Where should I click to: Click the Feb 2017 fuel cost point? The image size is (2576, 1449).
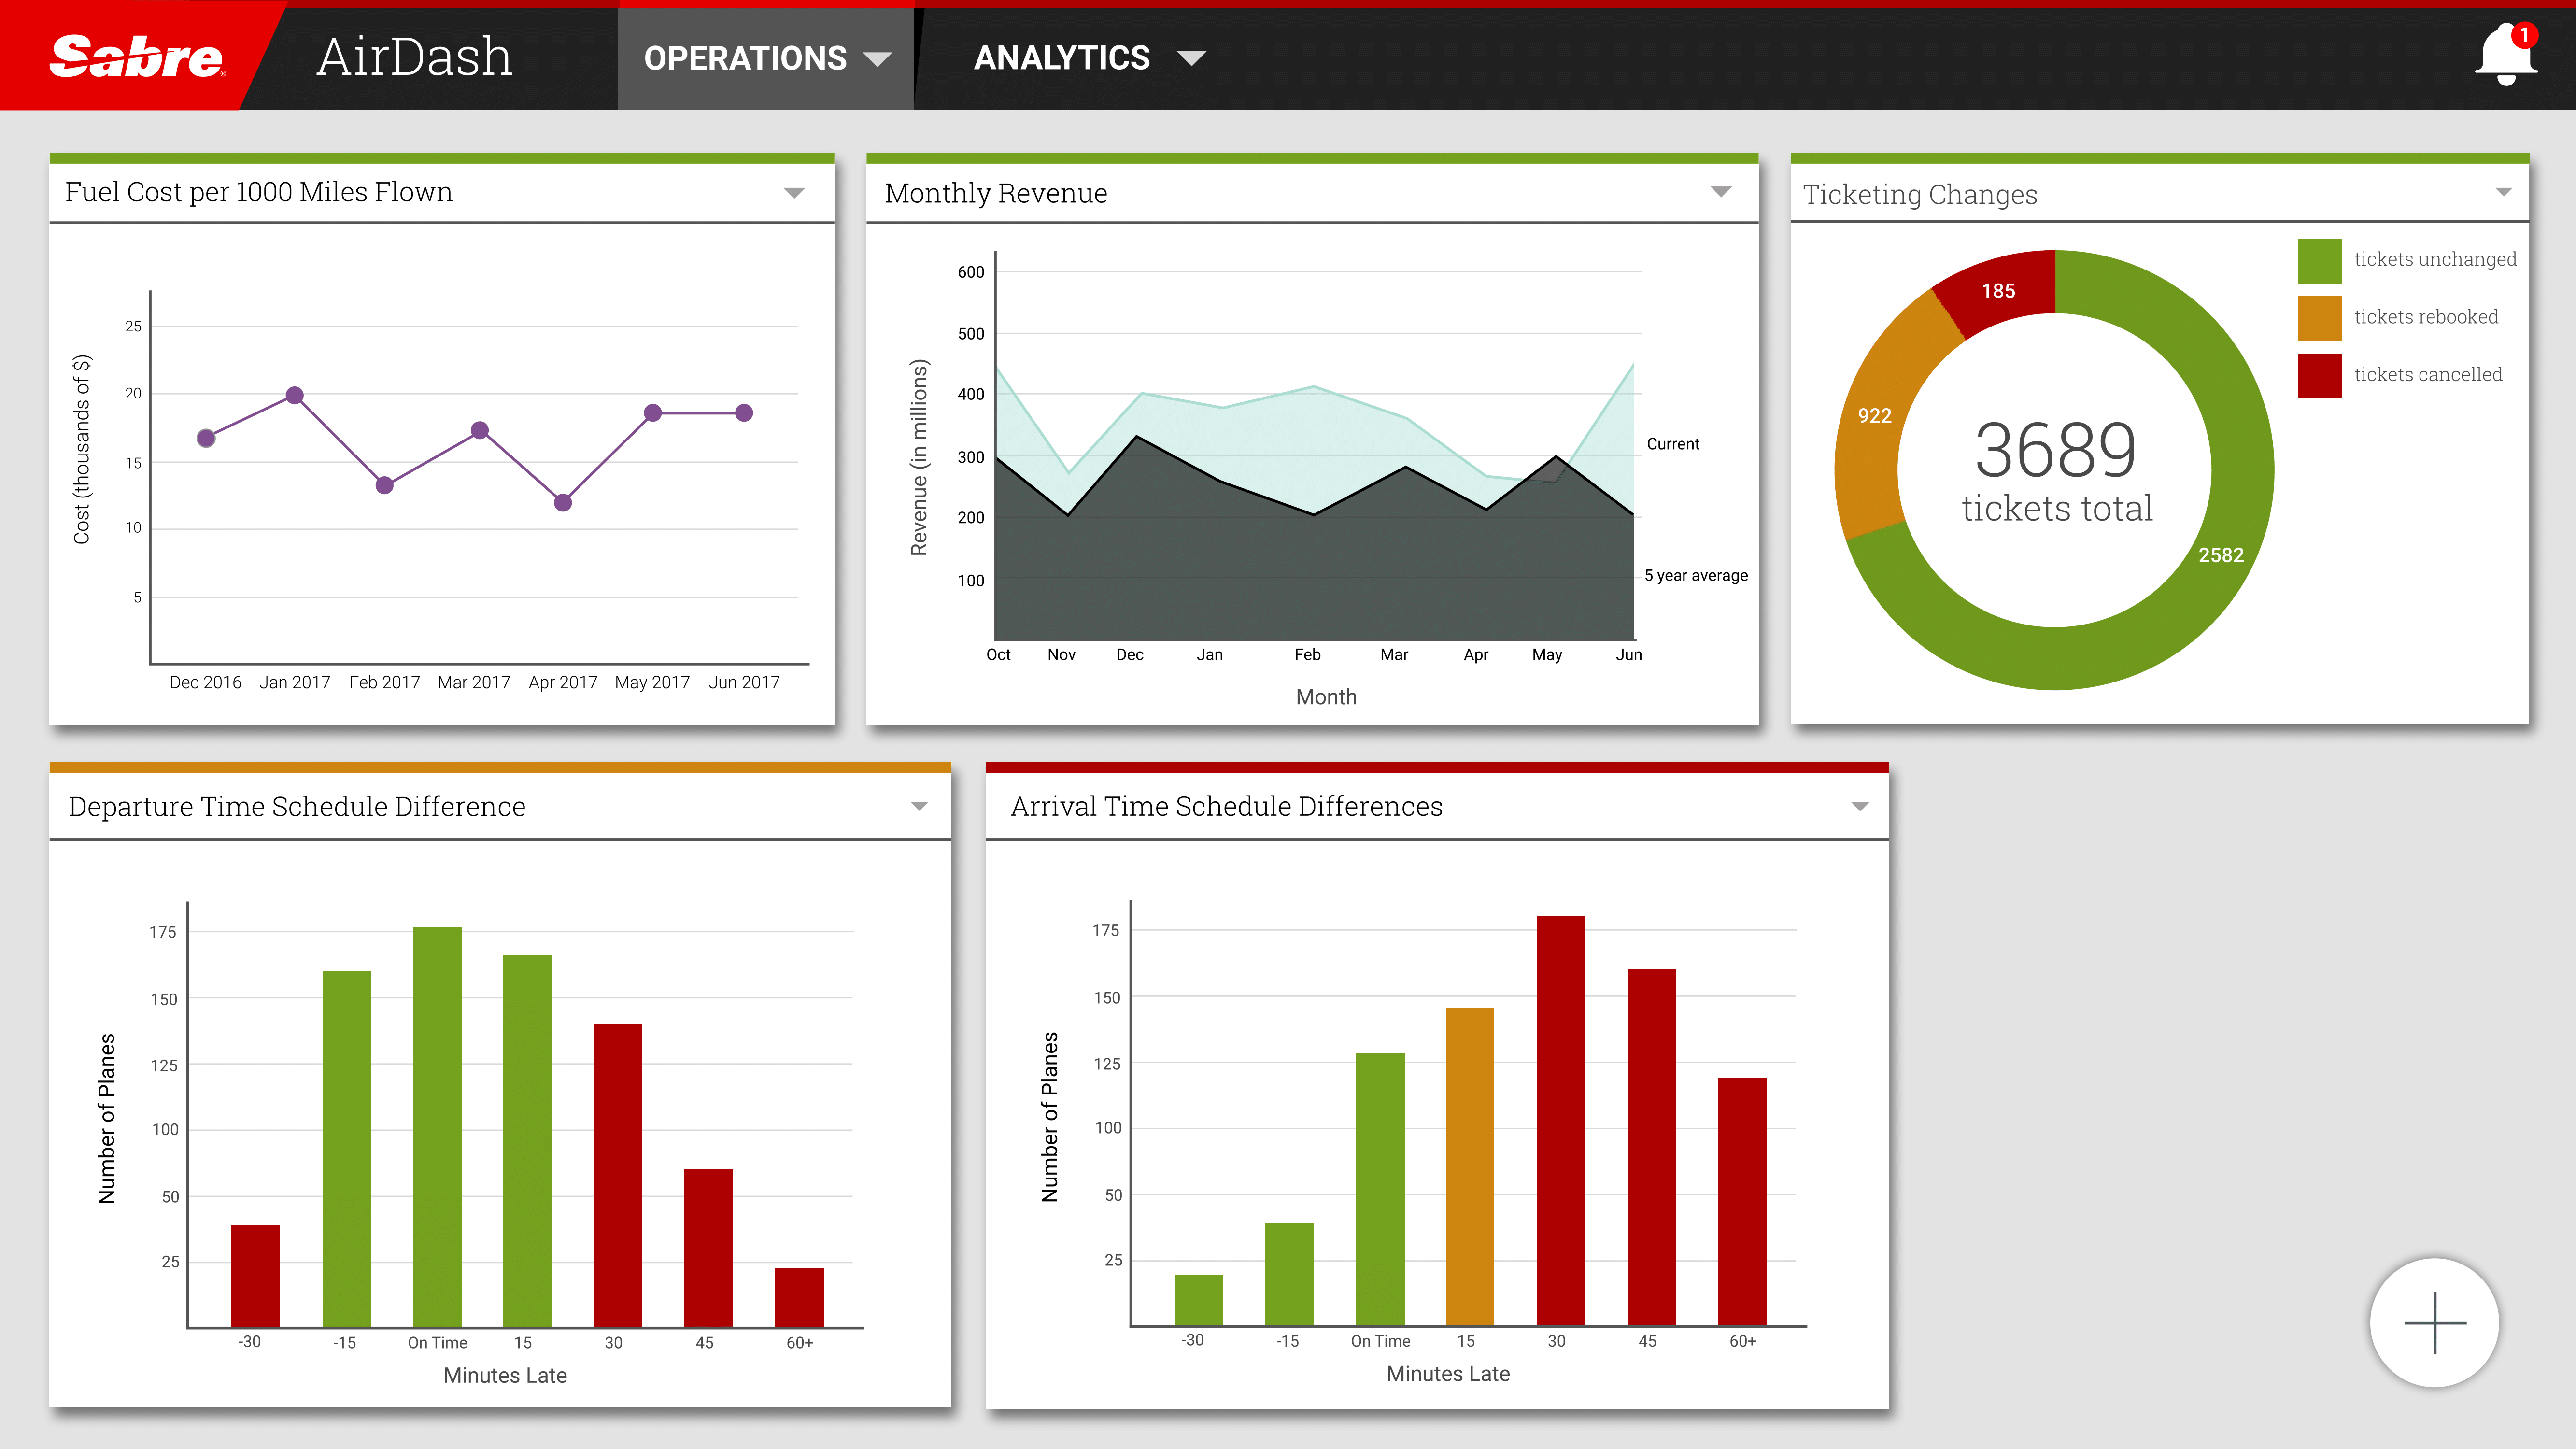(x=385, y=485)
